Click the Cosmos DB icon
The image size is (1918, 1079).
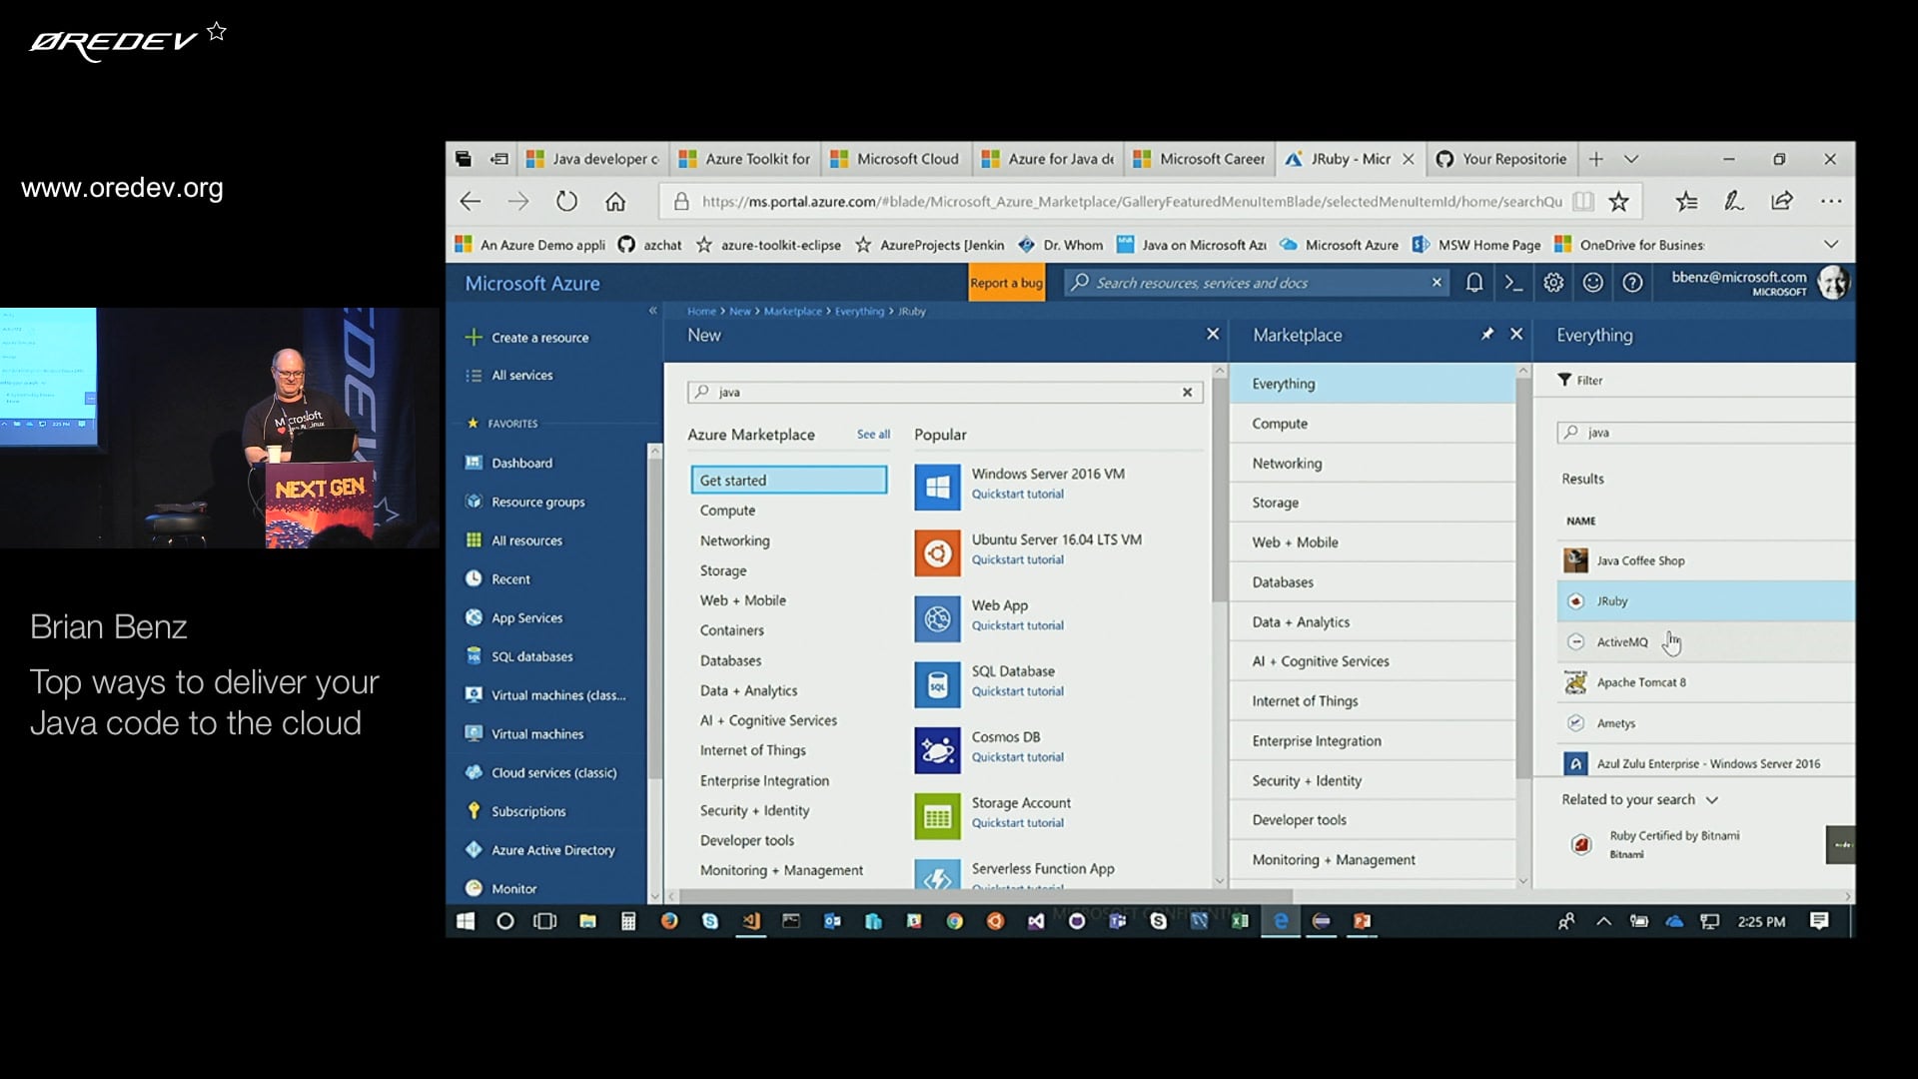[937, 750]
